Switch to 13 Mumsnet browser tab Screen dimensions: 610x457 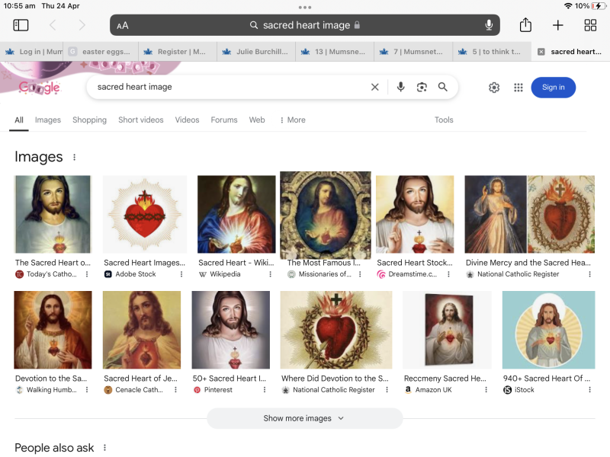[335, 52]
